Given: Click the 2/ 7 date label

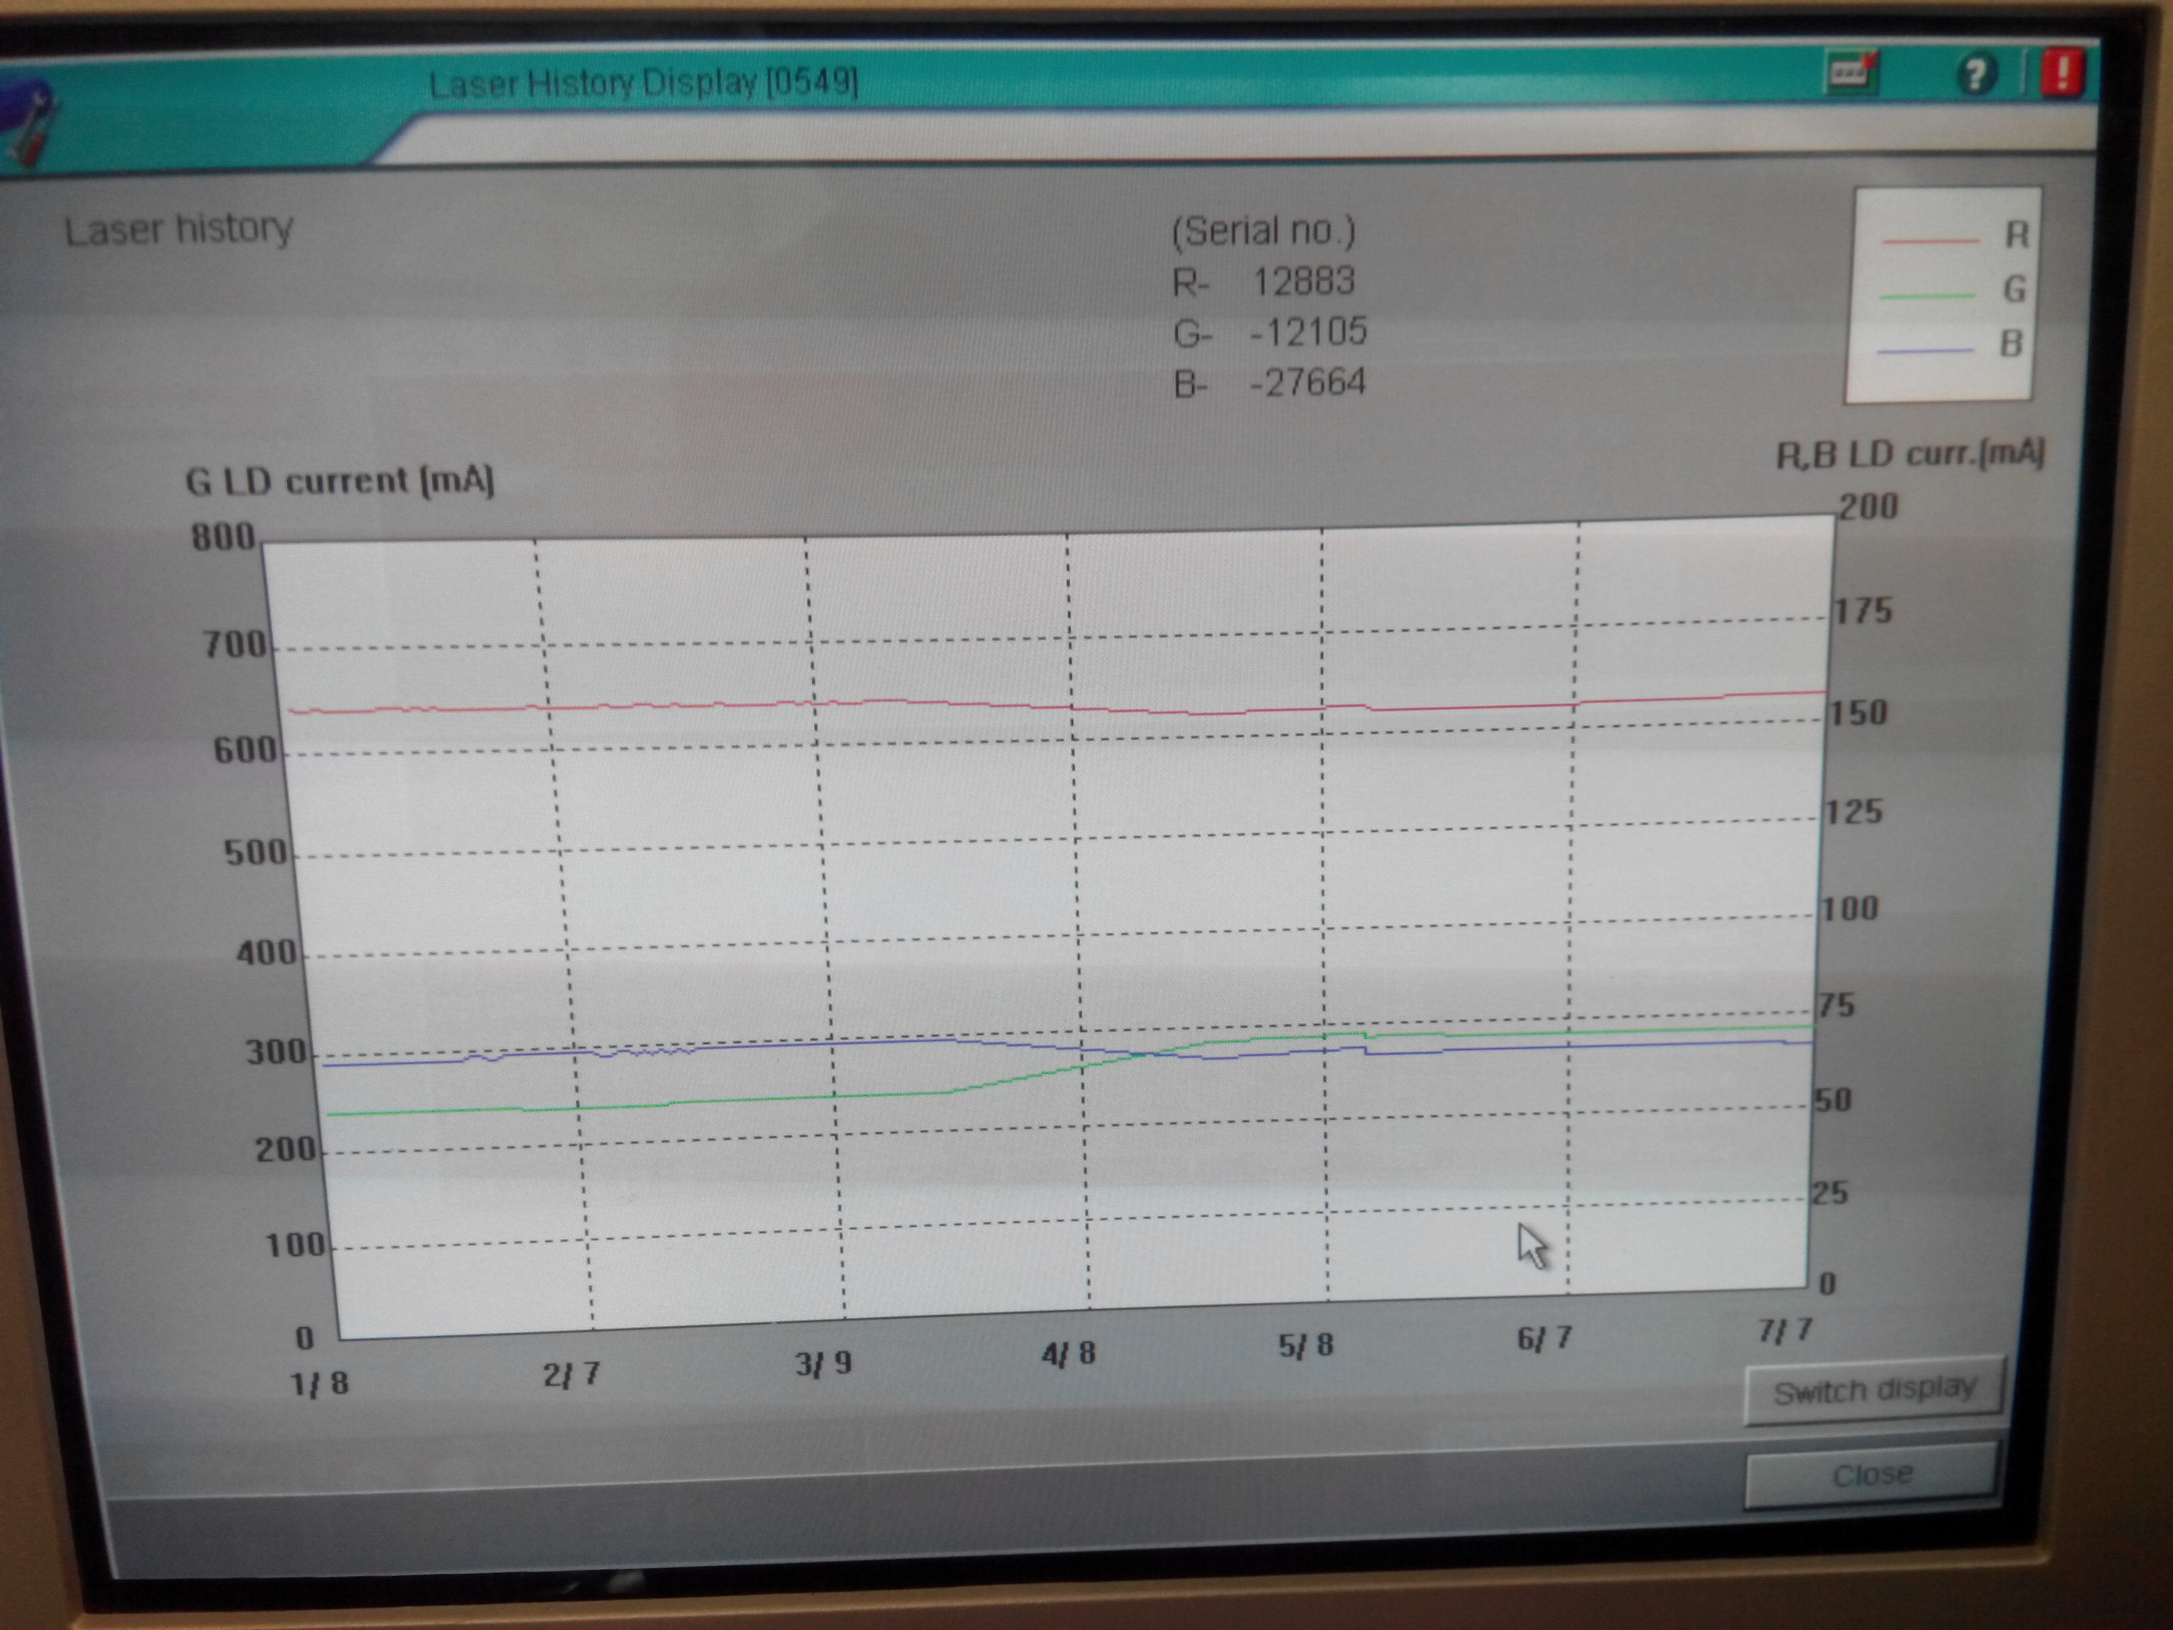Looking at the screenshot, I should tap(571, 1374).
